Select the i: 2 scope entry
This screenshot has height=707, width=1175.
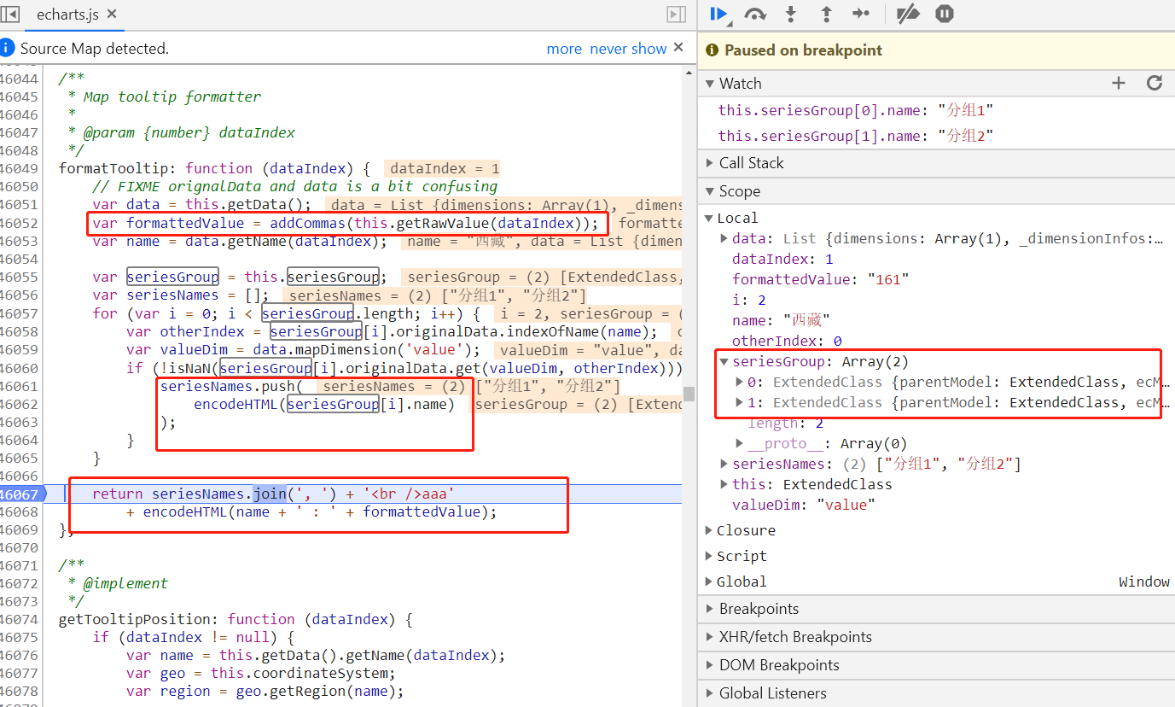(x=749, y=300)
